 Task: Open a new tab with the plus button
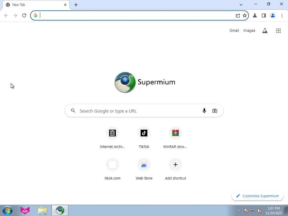(76, 5)
